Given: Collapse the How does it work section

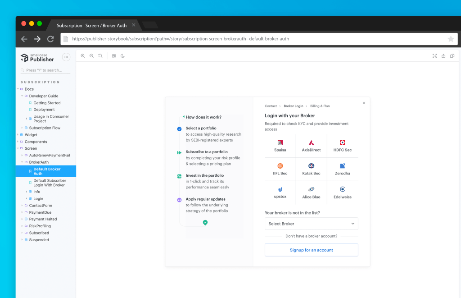Looking at the screenshot, I should (184, 117).
